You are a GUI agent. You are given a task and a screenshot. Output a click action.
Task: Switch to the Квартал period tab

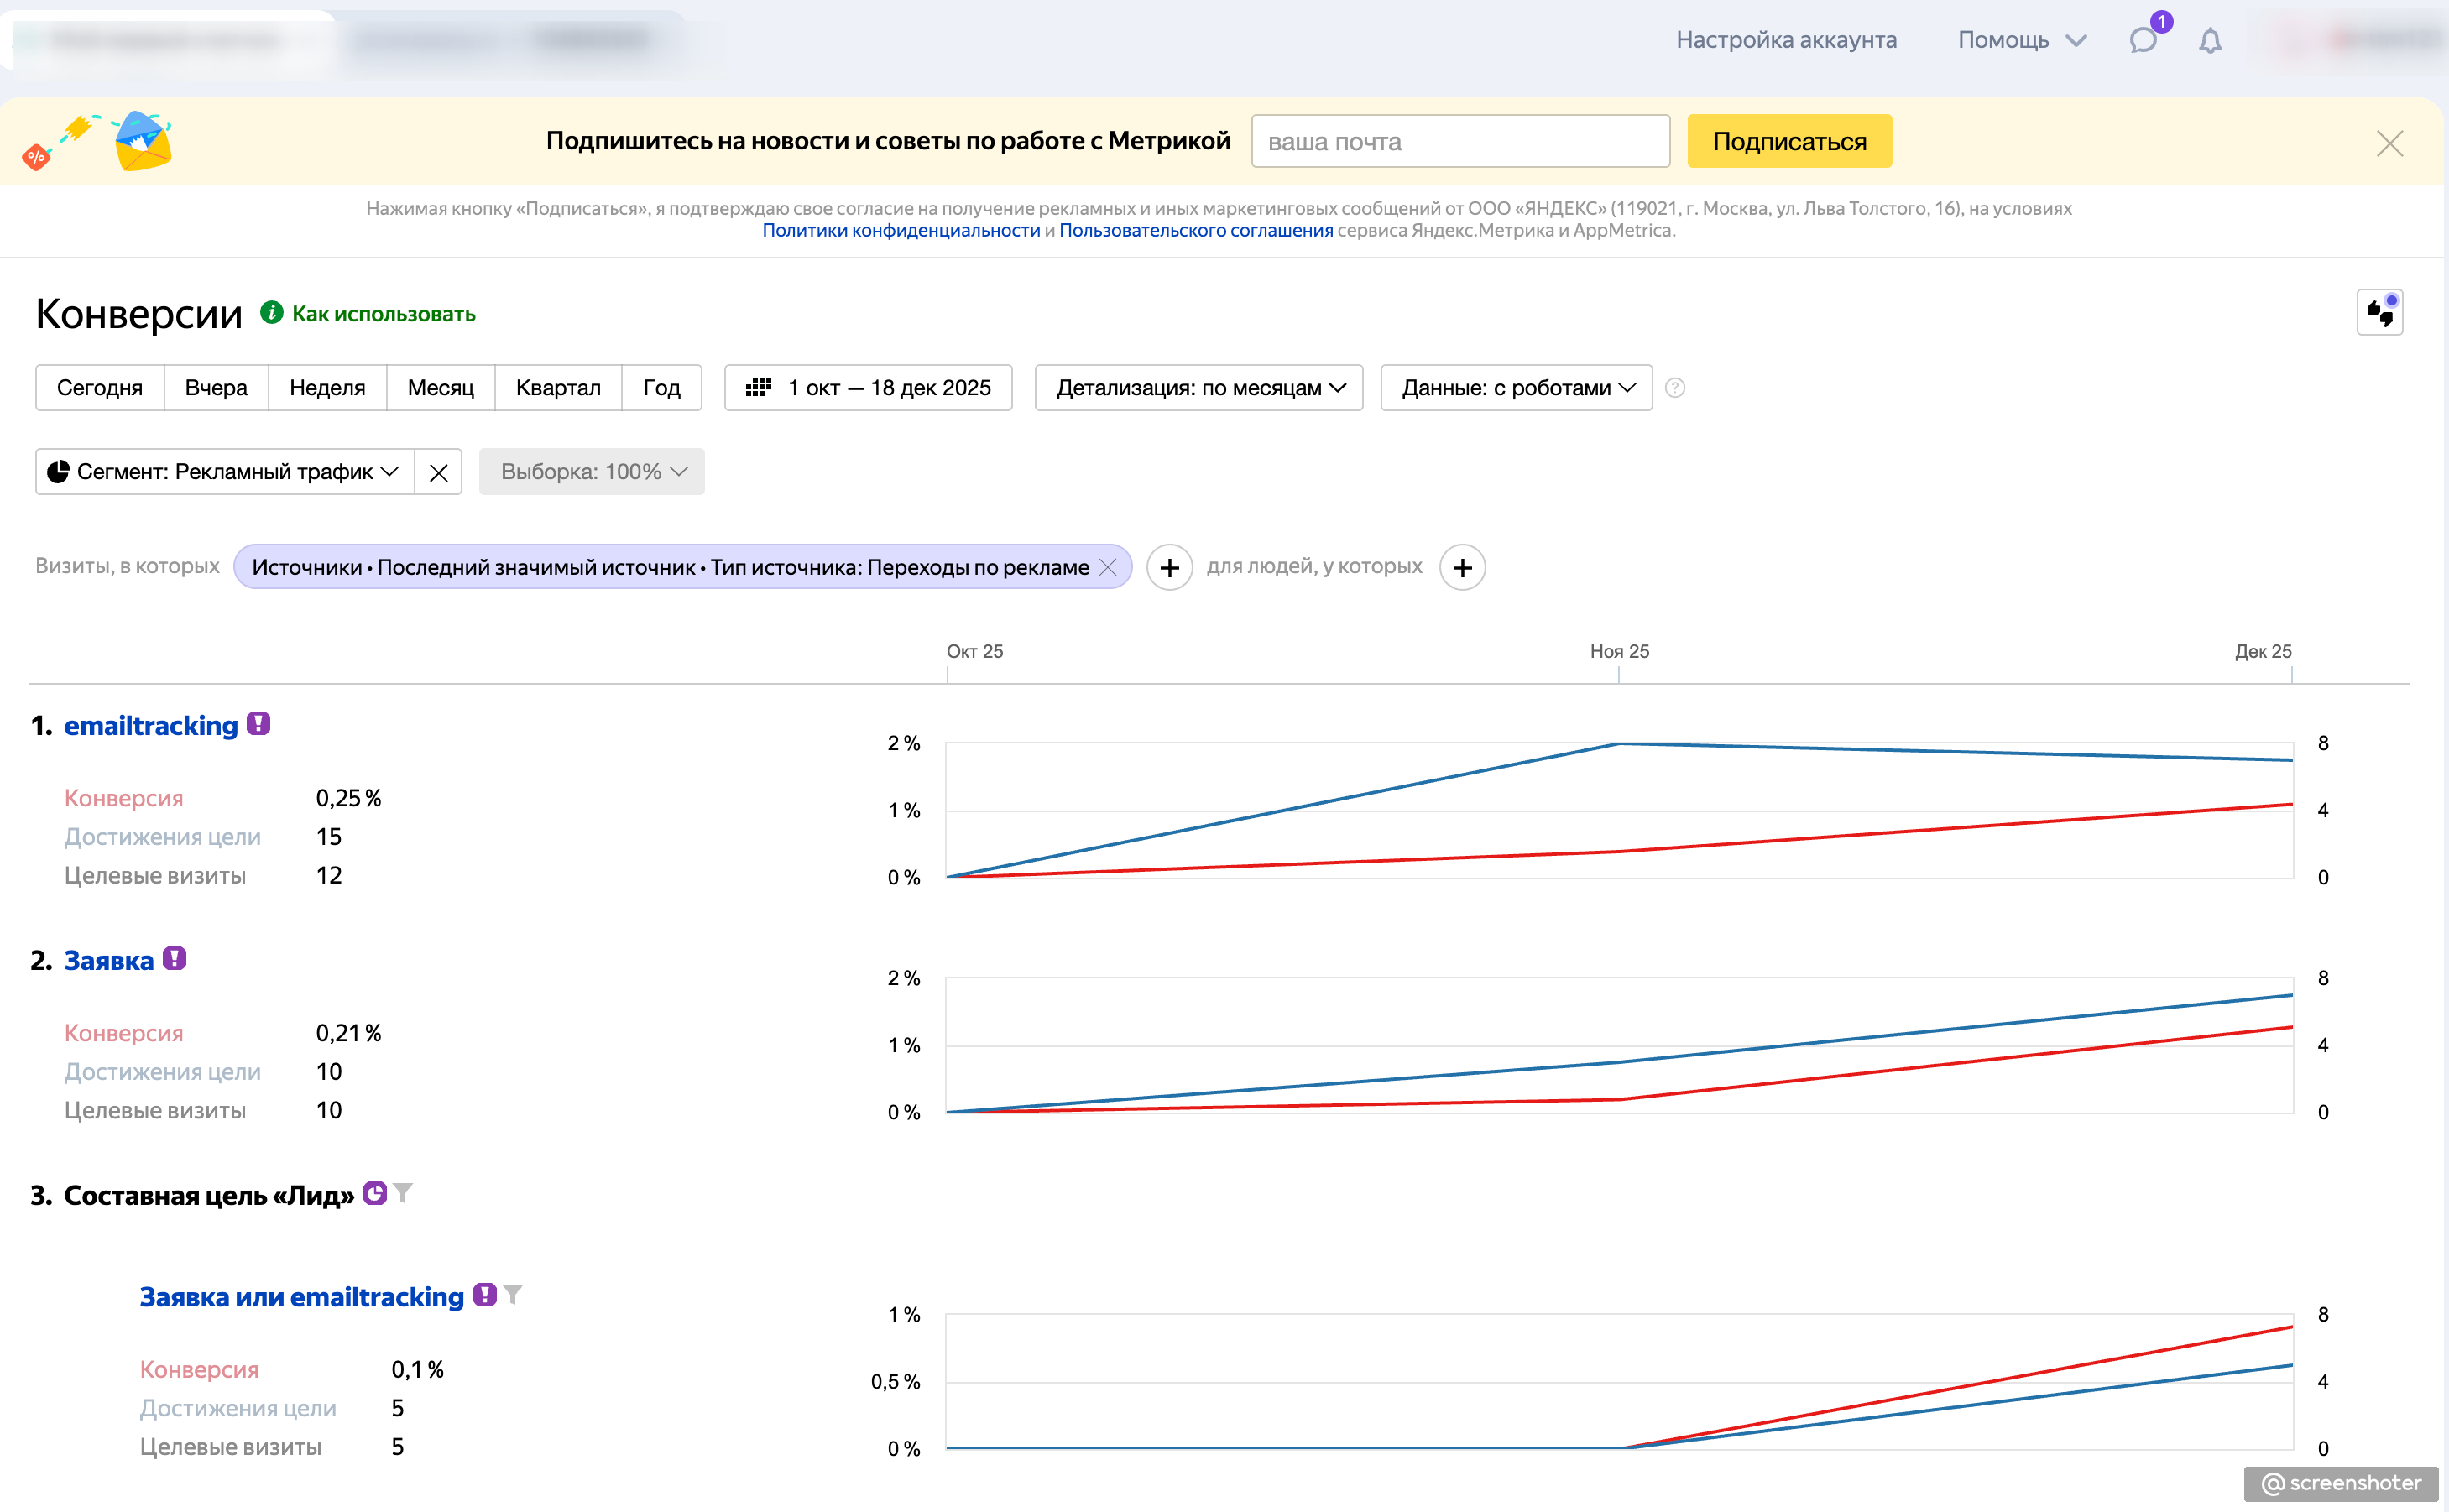[558, 388]
